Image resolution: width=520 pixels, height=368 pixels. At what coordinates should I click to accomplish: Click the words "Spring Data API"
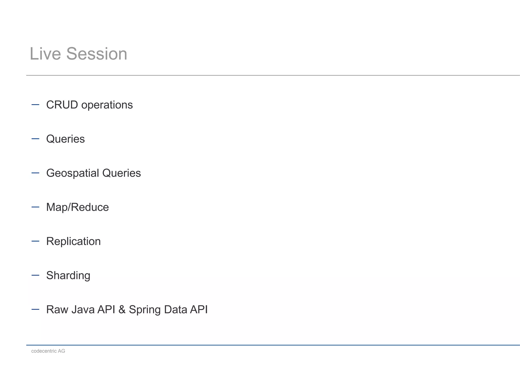click(168, 310)
